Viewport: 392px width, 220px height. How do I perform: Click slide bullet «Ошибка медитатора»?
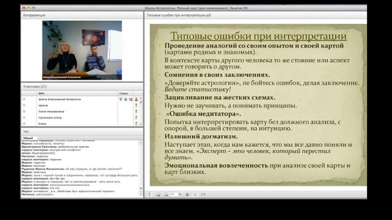203,114
